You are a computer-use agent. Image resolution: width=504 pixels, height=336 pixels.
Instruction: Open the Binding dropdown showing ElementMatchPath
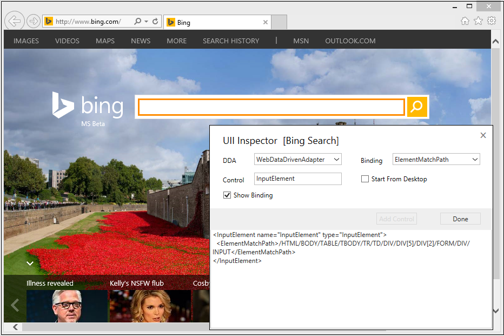436,159
